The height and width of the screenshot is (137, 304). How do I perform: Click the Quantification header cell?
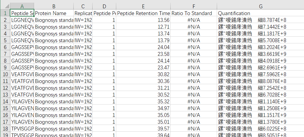point(260,13)
